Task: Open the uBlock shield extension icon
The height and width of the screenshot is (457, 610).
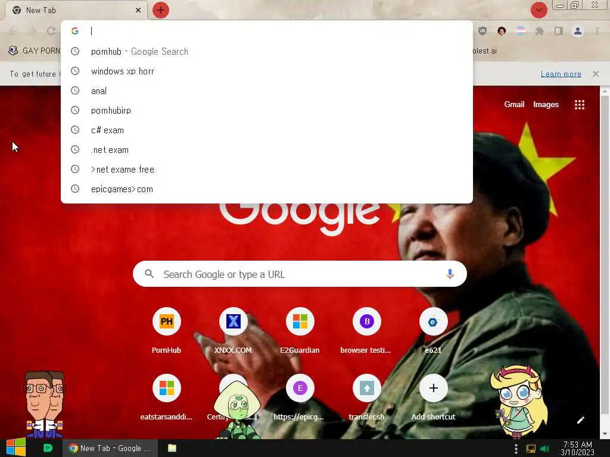Action: tap(483, 31)
